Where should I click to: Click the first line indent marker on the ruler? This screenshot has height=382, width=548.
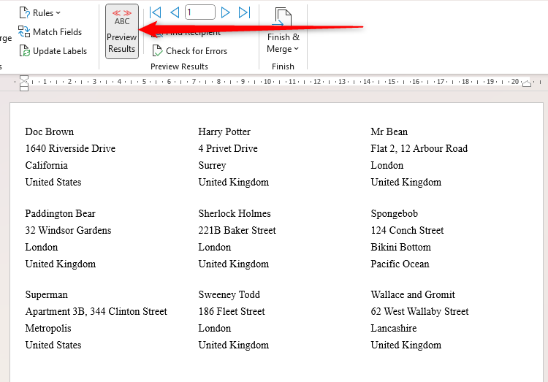coord(24,79)
